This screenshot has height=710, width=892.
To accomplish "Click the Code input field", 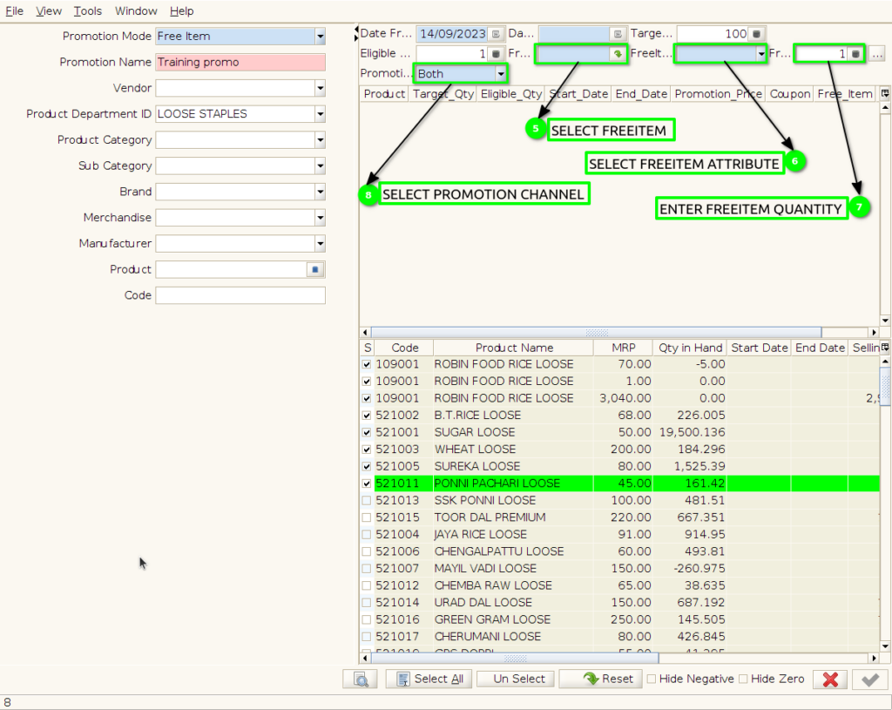I will [240, 295].
